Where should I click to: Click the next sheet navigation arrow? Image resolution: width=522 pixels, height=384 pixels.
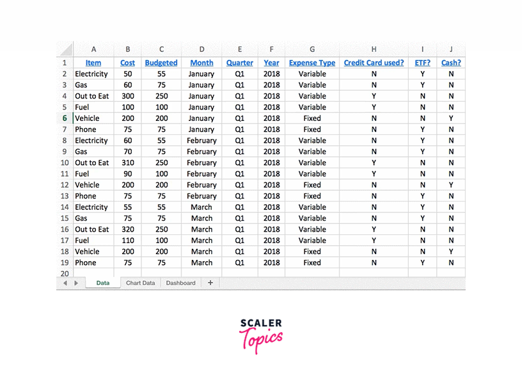(x=76, y=283)
